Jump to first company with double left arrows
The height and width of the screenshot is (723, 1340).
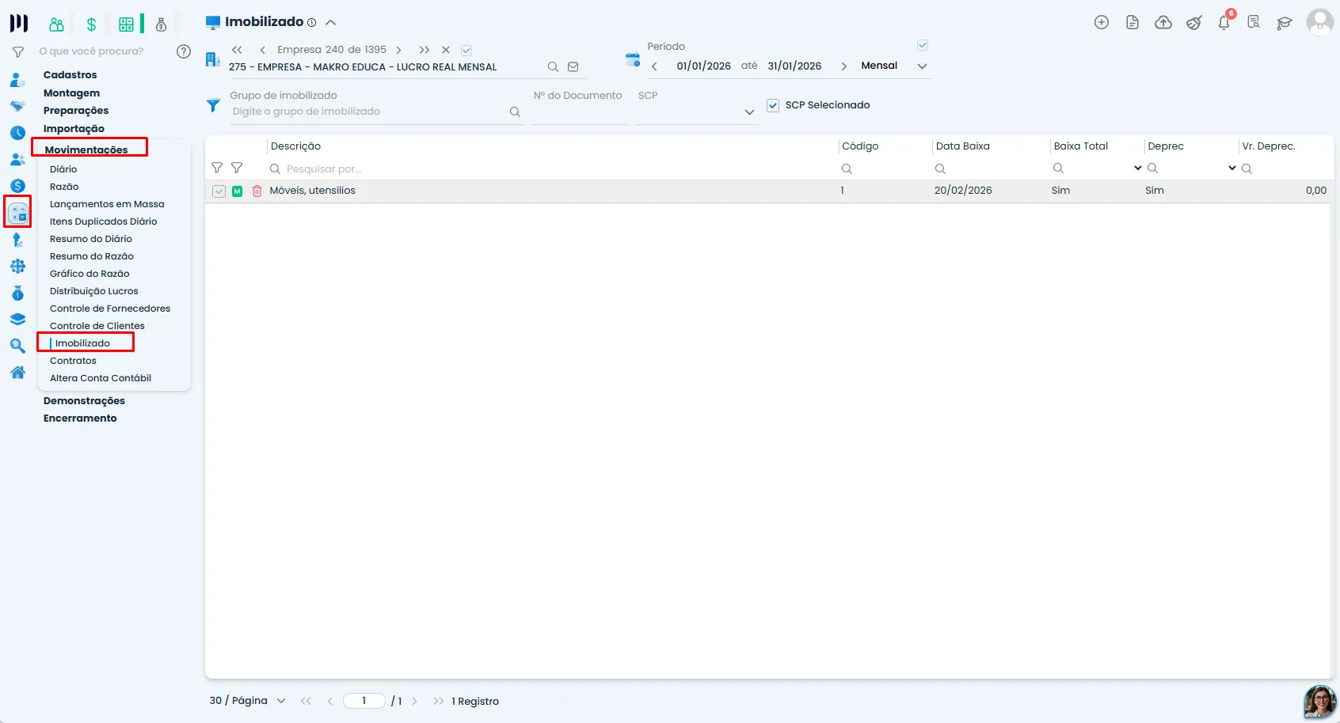(237, 50)
